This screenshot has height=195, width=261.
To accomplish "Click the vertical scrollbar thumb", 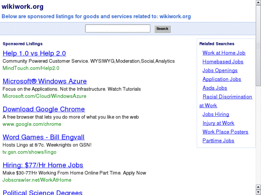I will point(258,45).
